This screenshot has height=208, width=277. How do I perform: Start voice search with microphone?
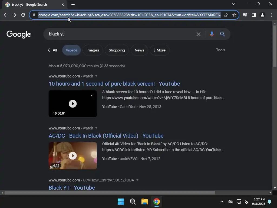click(212, 34)
